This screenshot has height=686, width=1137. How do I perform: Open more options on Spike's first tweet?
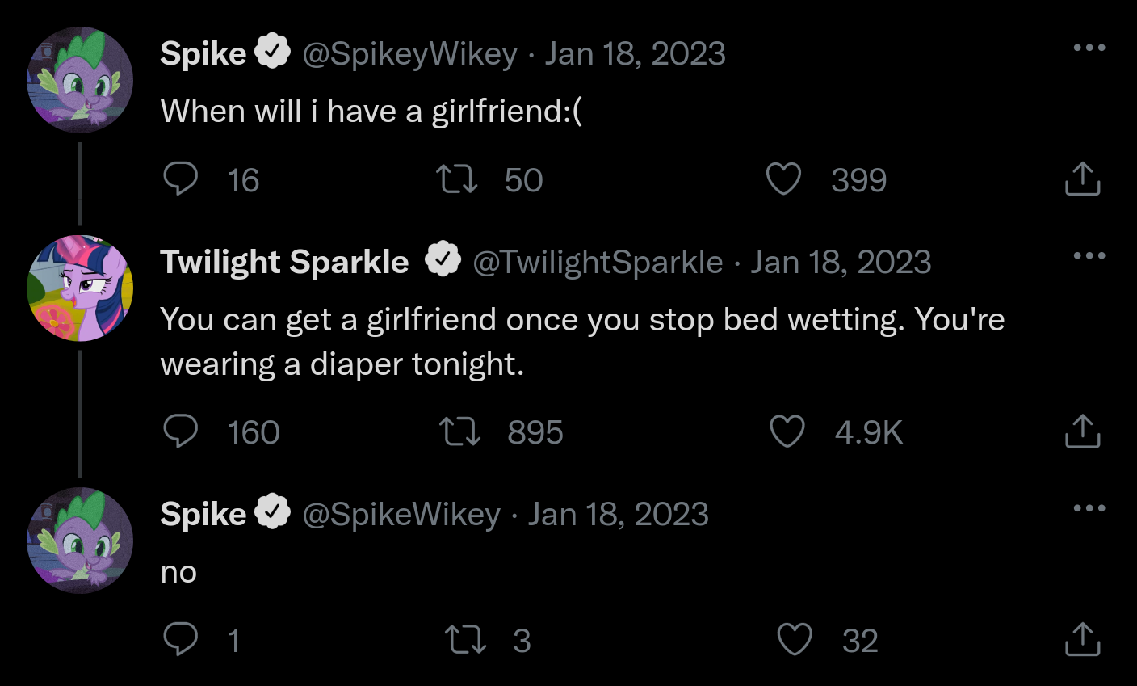[1089, 48]
